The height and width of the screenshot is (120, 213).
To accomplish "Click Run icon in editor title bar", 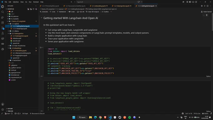I will tap(205, 6).
